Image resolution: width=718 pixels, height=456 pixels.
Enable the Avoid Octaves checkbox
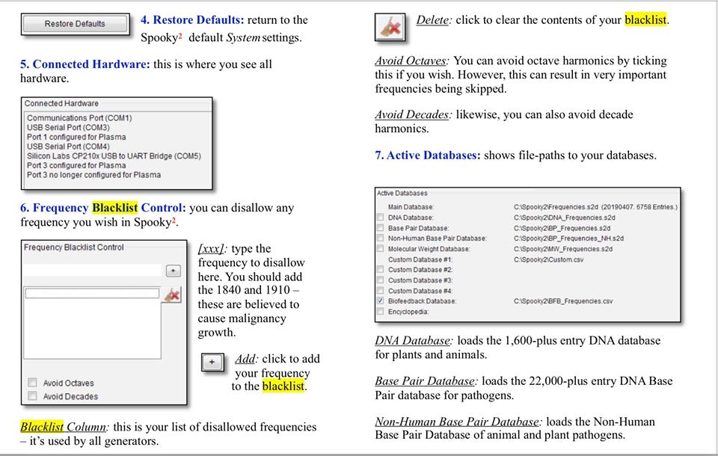click(32, 383)
